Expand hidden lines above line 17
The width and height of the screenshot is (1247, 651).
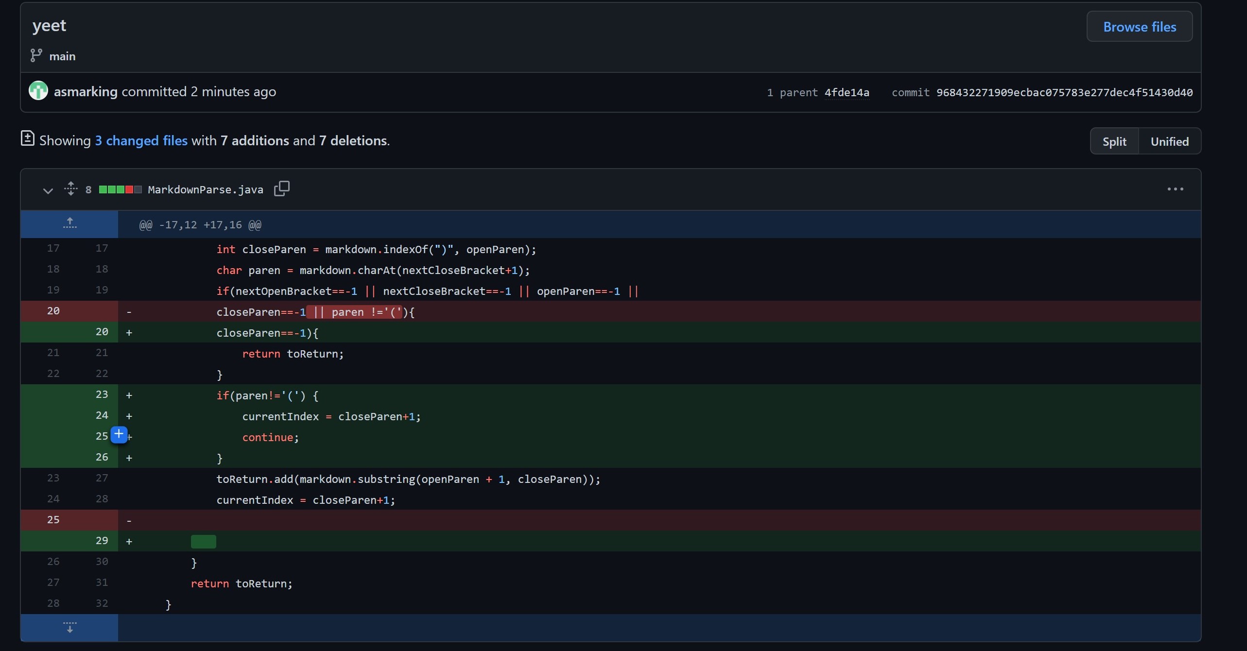69,224
